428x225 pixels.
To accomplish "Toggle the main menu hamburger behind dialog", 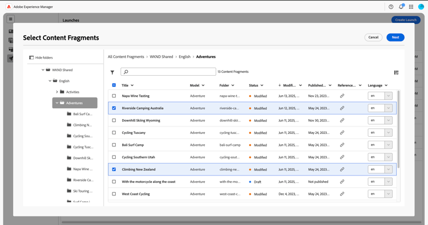I will click(x=11, y=19).
